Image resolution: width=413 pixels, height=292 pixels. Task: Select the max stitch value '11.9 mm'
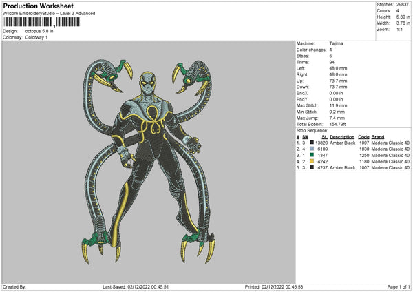338,105
